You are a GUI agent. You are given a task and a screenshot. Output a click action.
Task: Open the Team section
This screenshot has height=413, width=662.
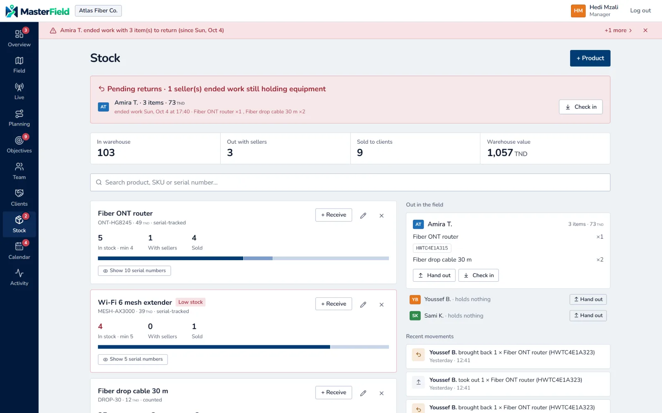19,171
